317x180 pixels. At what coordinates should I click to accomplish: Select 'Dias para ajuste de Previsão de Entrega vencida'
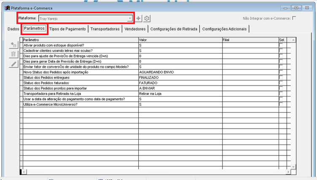click(81, 56)
